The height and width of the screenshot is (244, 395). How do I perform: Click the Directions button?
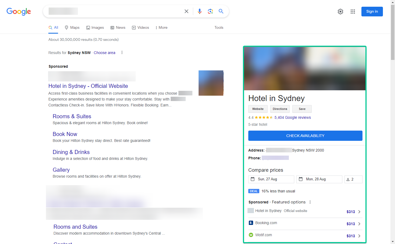[280, 109]
